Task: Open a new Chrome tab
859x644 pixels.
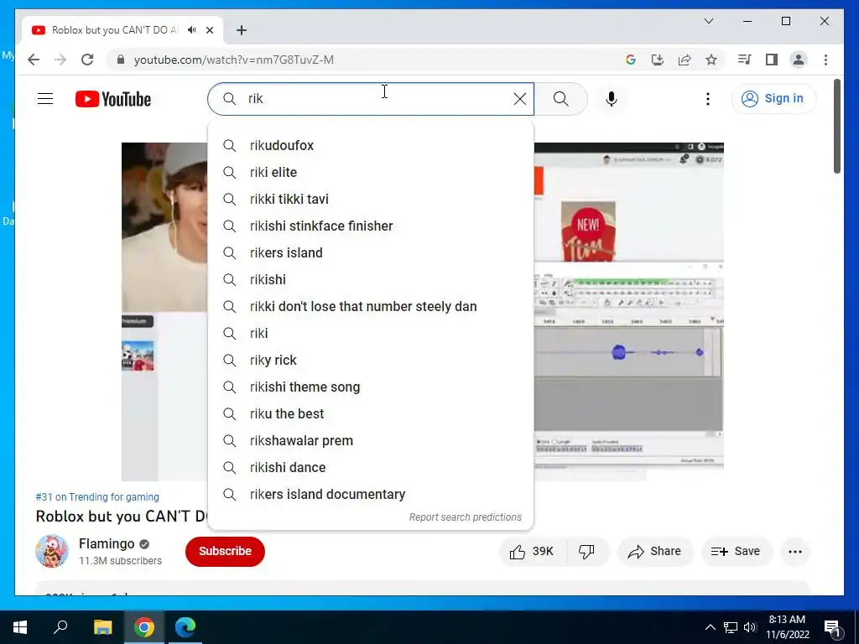Action: click(x=242, y=30)
